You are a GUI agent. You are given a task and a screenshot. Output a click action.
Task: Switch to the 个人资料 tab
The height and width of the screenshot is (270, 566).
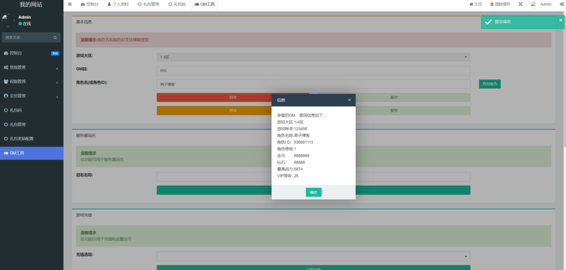click(x=120, y=4)
